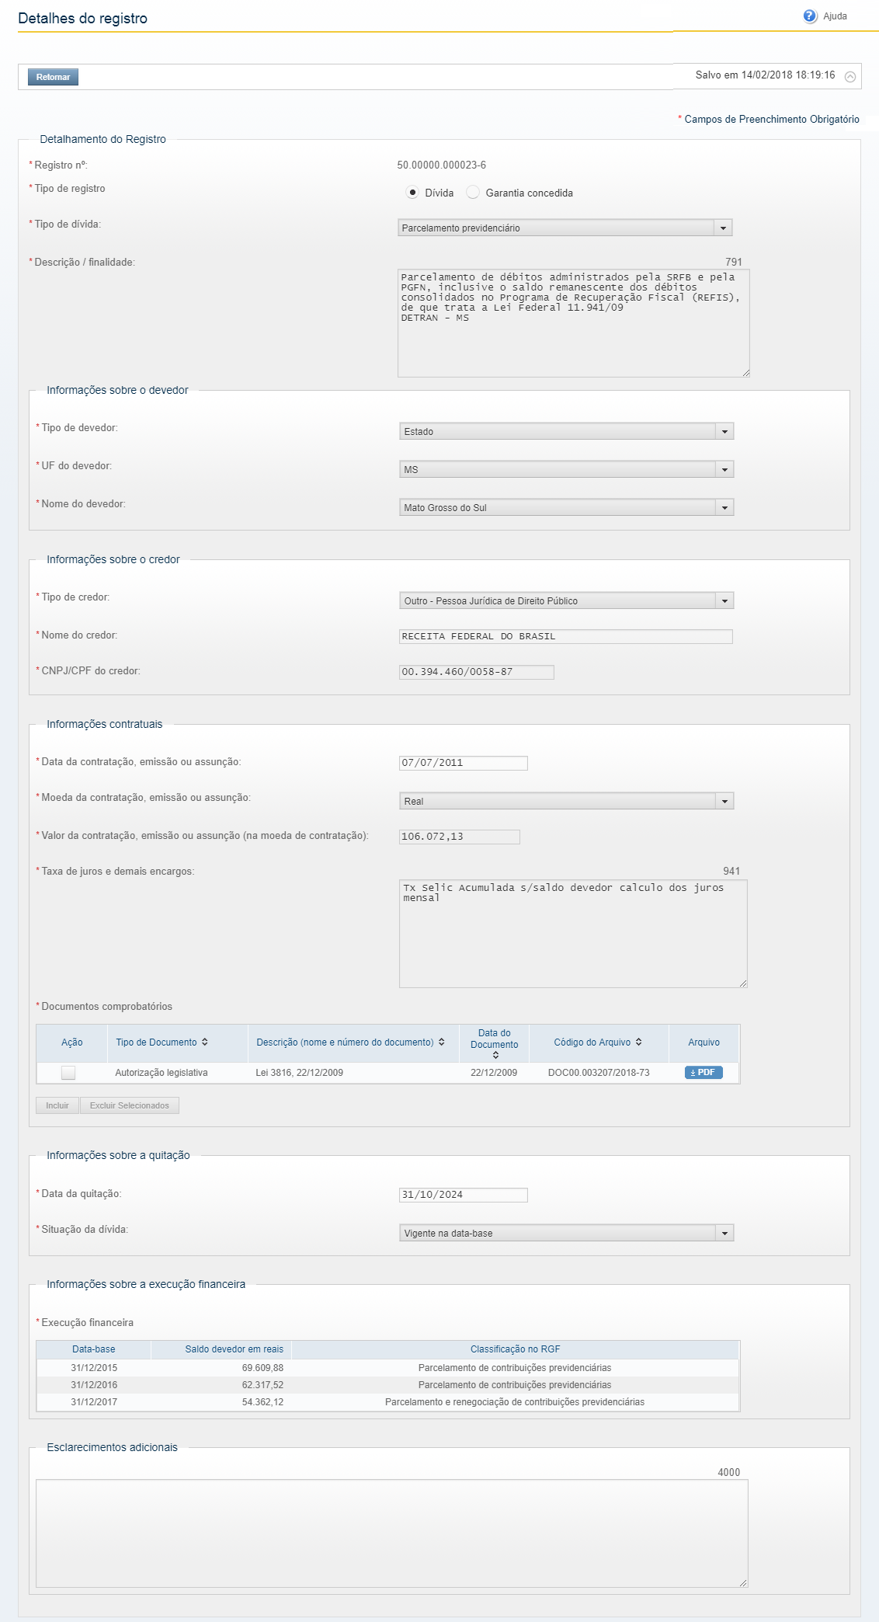Download the PDF file for Lei 3816

pyautogui.click(x=703, y=1073)
